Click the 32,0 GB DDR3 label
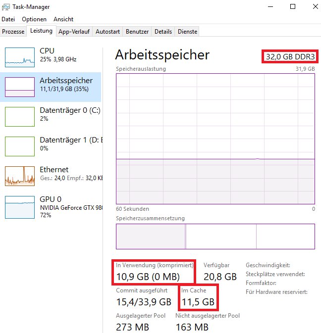 290,57
